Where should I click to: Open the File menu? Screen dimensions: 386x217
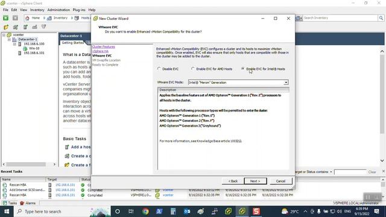point(5,10)
